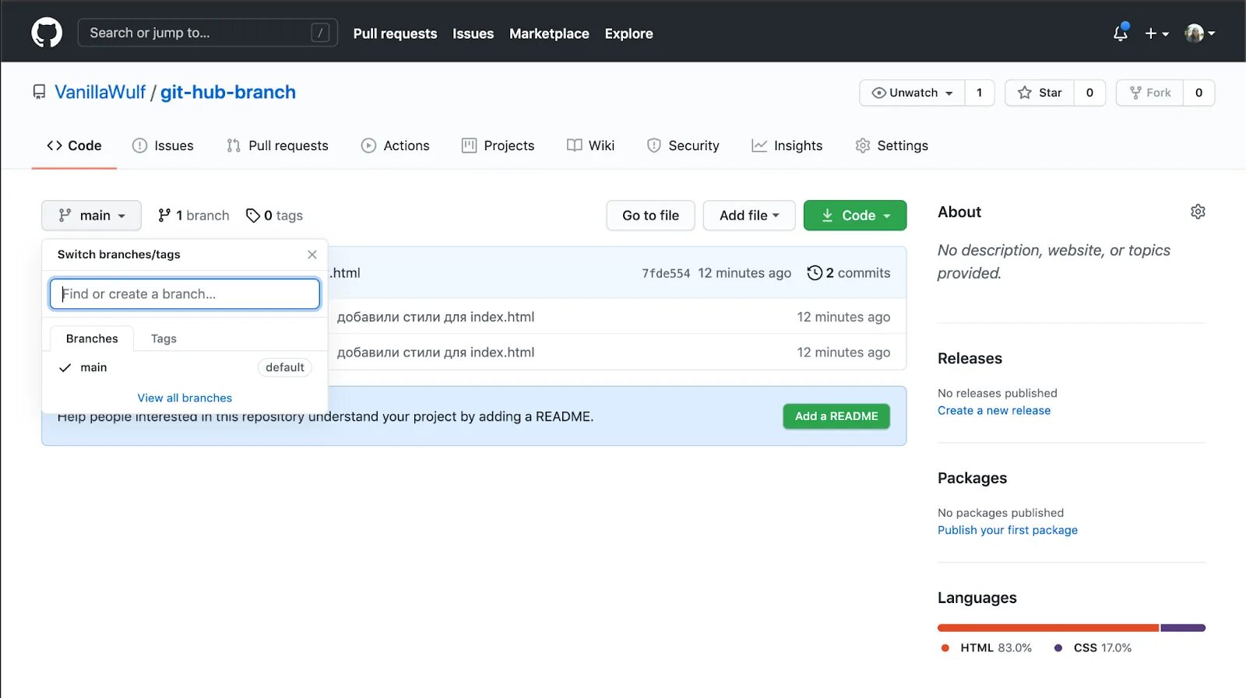Viewport: 1246px width, 698px height.
Task: Switch to the Tags tab in popup
Action: point(164,338)
